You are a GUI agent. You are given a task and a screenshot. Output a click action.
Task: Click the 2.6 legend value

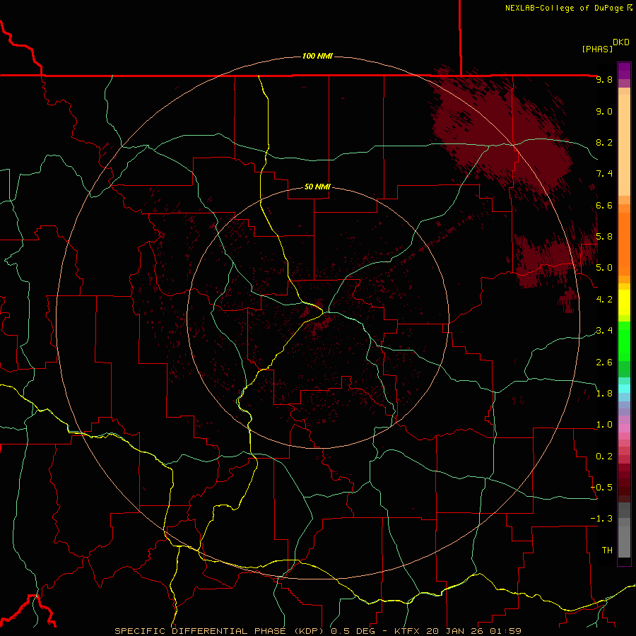point(604,362)
